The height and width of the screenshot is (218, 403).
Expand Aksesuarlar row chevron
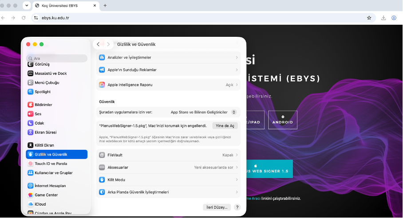tap(237, 167)
